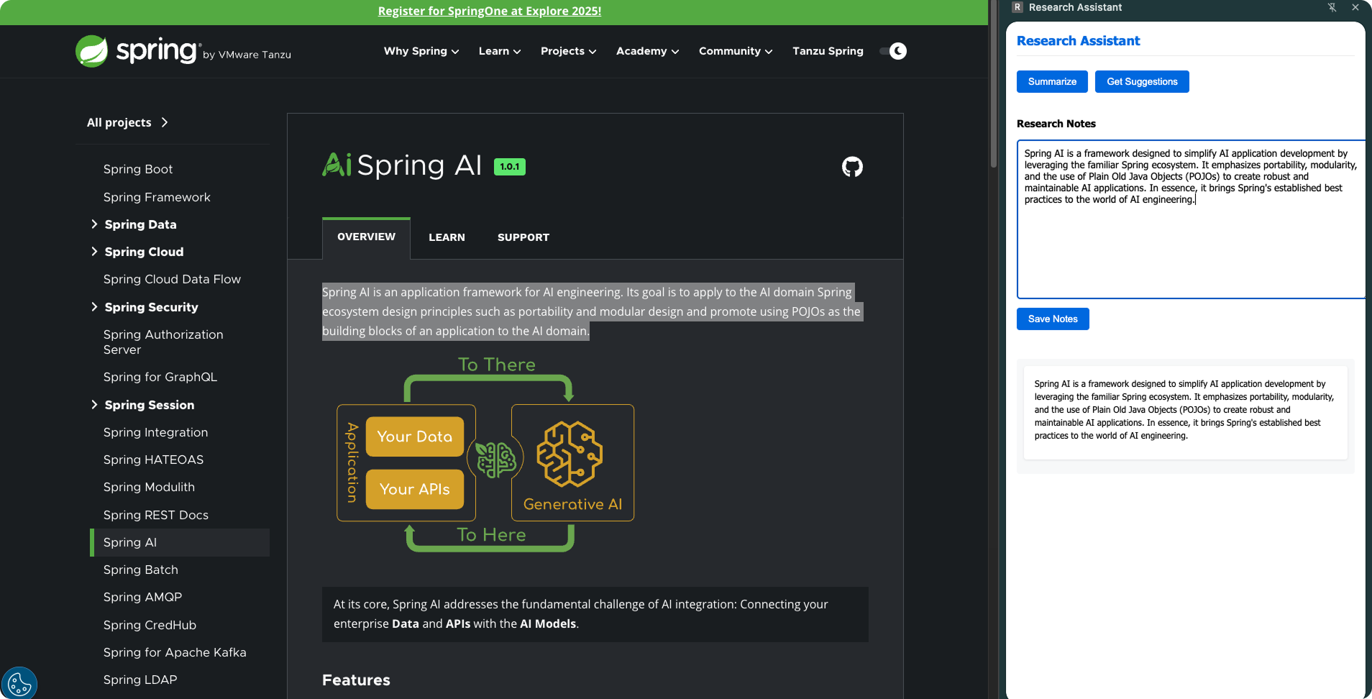Expand the Spring Session tree item
This screenshot has width=1372, height=699.
point(94,404)
